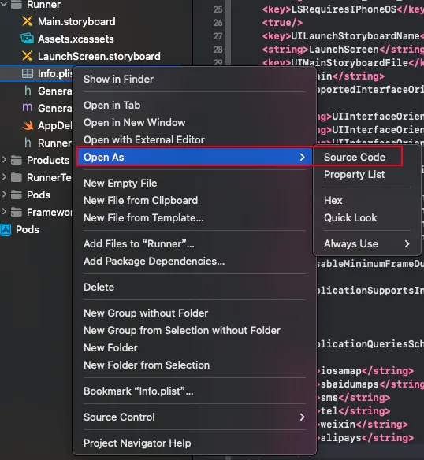Screen dimensions: 424x460
Task: Open the Pods project blue icon
Action: coord(6,230)
